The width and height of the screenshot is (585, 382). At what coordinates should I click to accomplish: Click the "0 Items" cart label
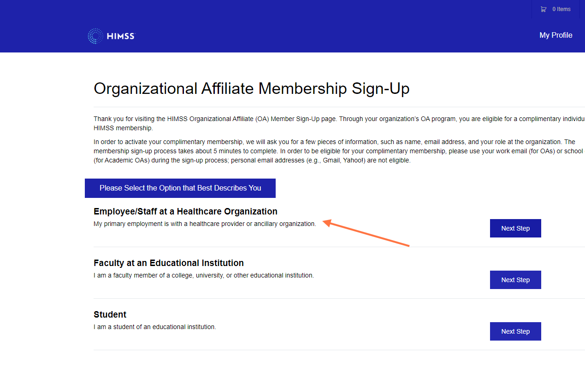click(x=561, y=9)
